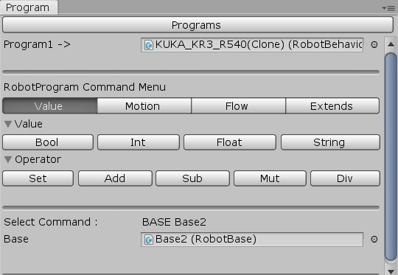
Task: Click the Base2 RobotBase asset icon
Action: [x=149, y=240]
